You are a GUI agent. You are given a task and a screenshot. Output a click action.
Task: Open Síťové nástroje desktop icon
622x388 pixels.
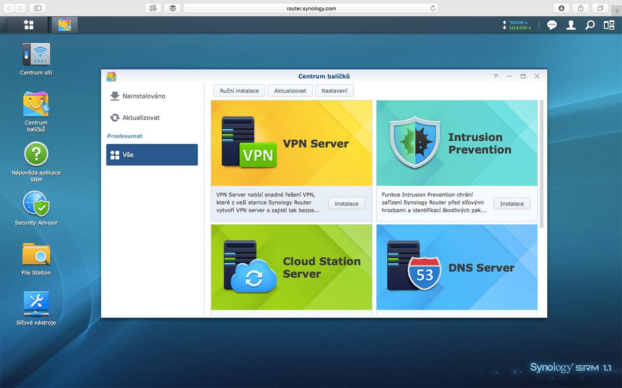click(x=36, y=304)
